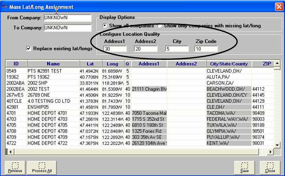The width and height of the screenshot is (285, 176).
Task: Toggle Replace existing lat/longs checkbox
Action: 29,48
